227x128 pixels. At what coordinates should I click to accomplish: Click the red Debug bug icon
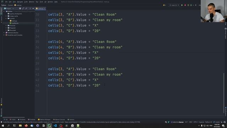point(185,5)
